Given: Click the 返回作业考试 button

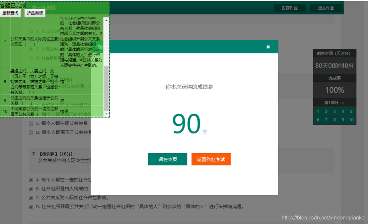Looking at the screenshot, I should coord(211,159).
